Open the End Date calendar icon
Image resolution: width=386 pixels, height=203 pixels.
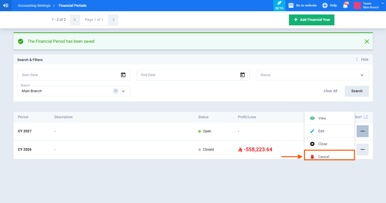coord(242,75)
